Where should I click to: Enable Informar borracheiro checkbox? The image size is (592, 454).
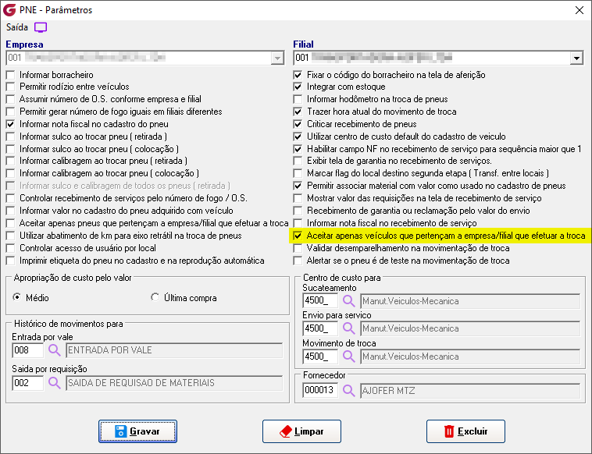pos(11,75)
